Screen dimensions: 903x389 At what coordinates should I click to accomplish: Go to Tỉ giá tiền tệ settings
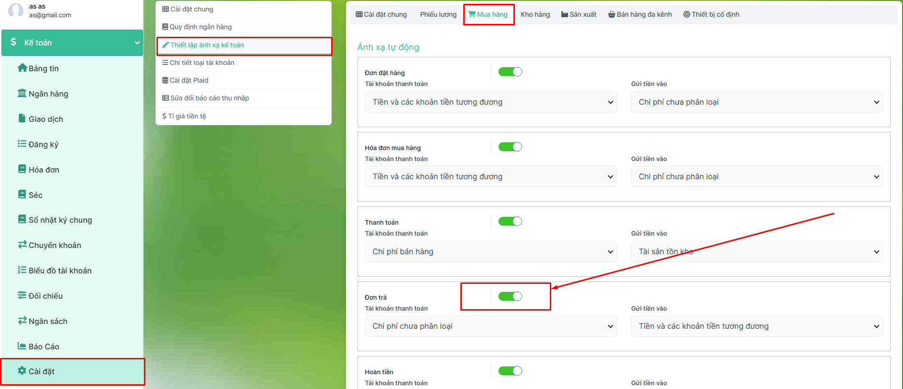[x=187, y=116]
